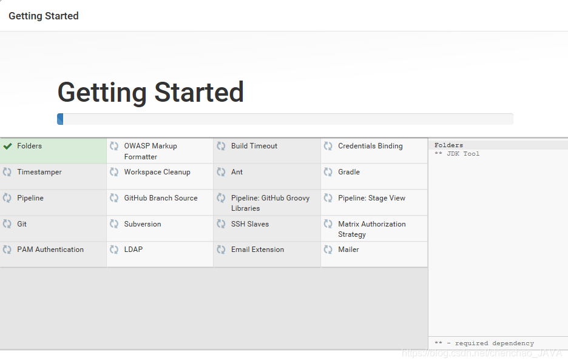This screenshot has height=364, width=568.
Task: Select the 'Folders' plugin name text
Action: click(x=29, y=146)
